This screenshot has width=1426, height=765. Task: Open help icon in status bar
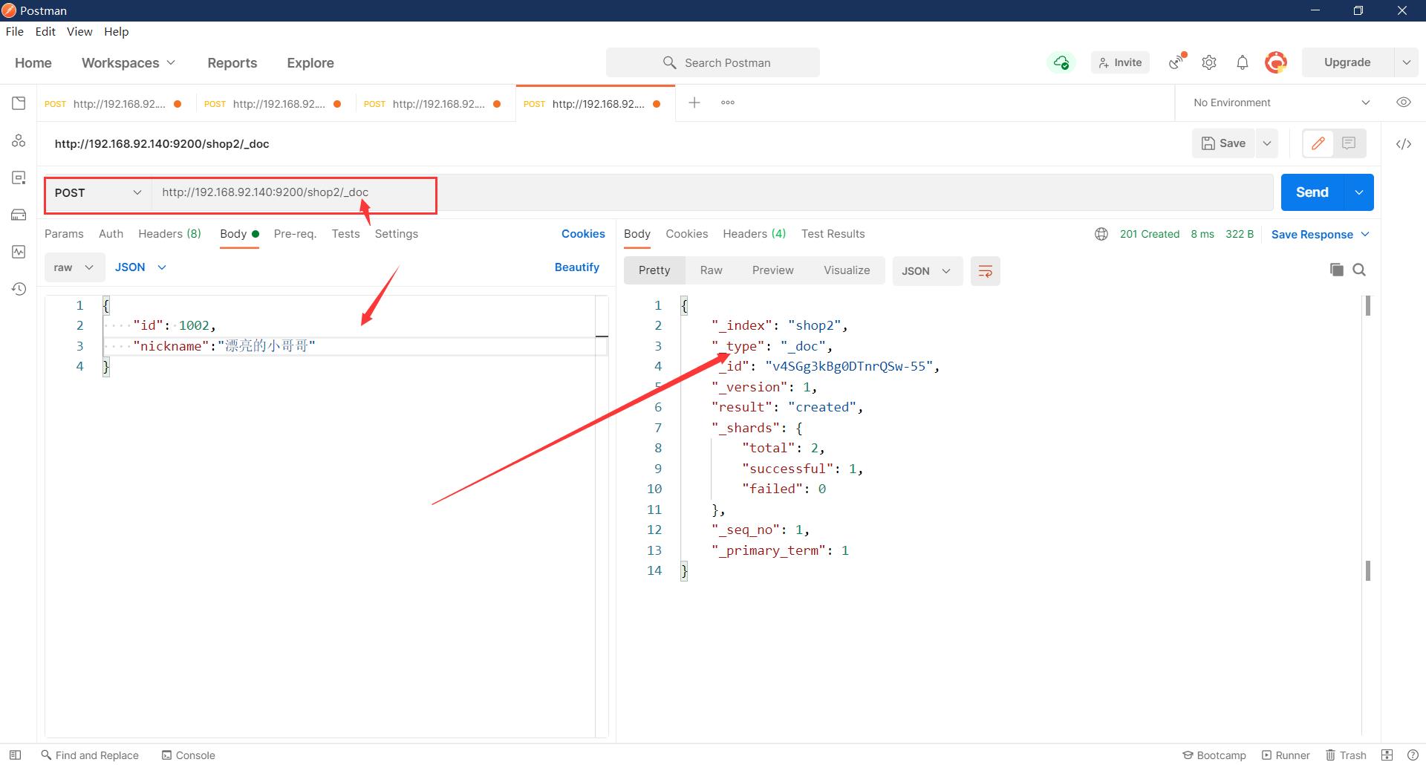coord(1413,755)
